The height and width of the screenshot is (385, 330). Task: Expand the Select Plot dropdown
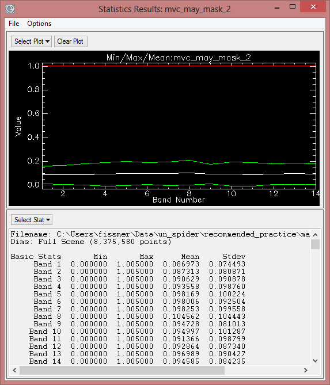[x=31, y=41]
